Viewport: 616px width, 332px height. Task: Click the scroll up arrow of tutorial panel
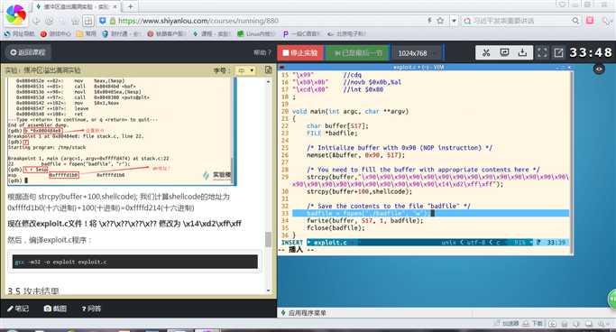click(x=269, y=81)
